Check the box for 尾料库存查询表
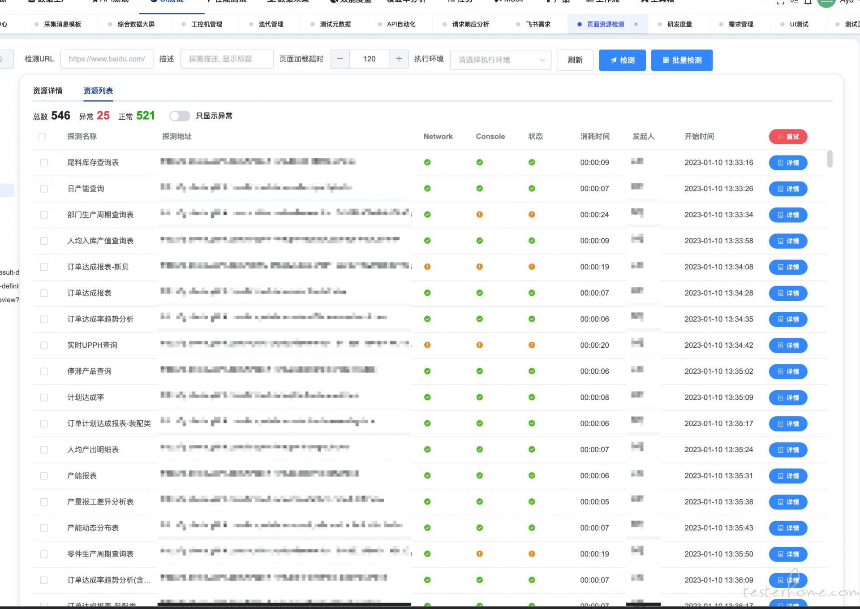Screen dimensions: 860x609 (44, 163)
